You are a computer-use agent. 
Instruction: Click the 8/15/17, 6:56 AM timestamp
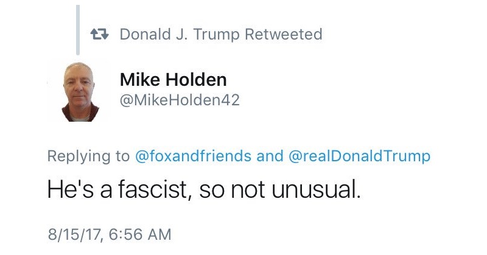pos(110,234)
